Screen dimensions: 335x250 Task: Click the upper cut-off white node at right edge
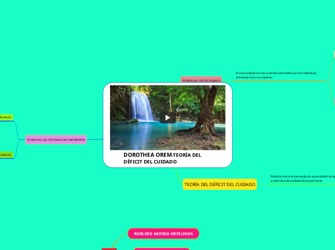pyautogui.click(x=334, y=53)
